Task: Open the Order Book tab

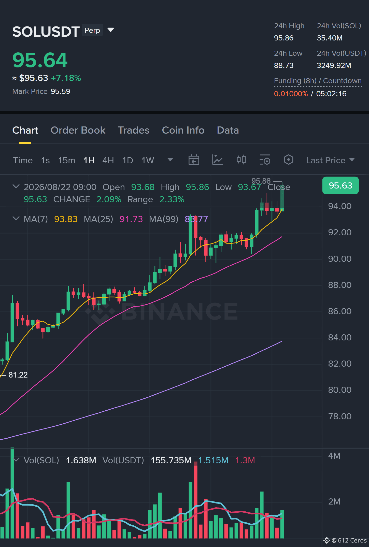Action: (x=78, y=130)
